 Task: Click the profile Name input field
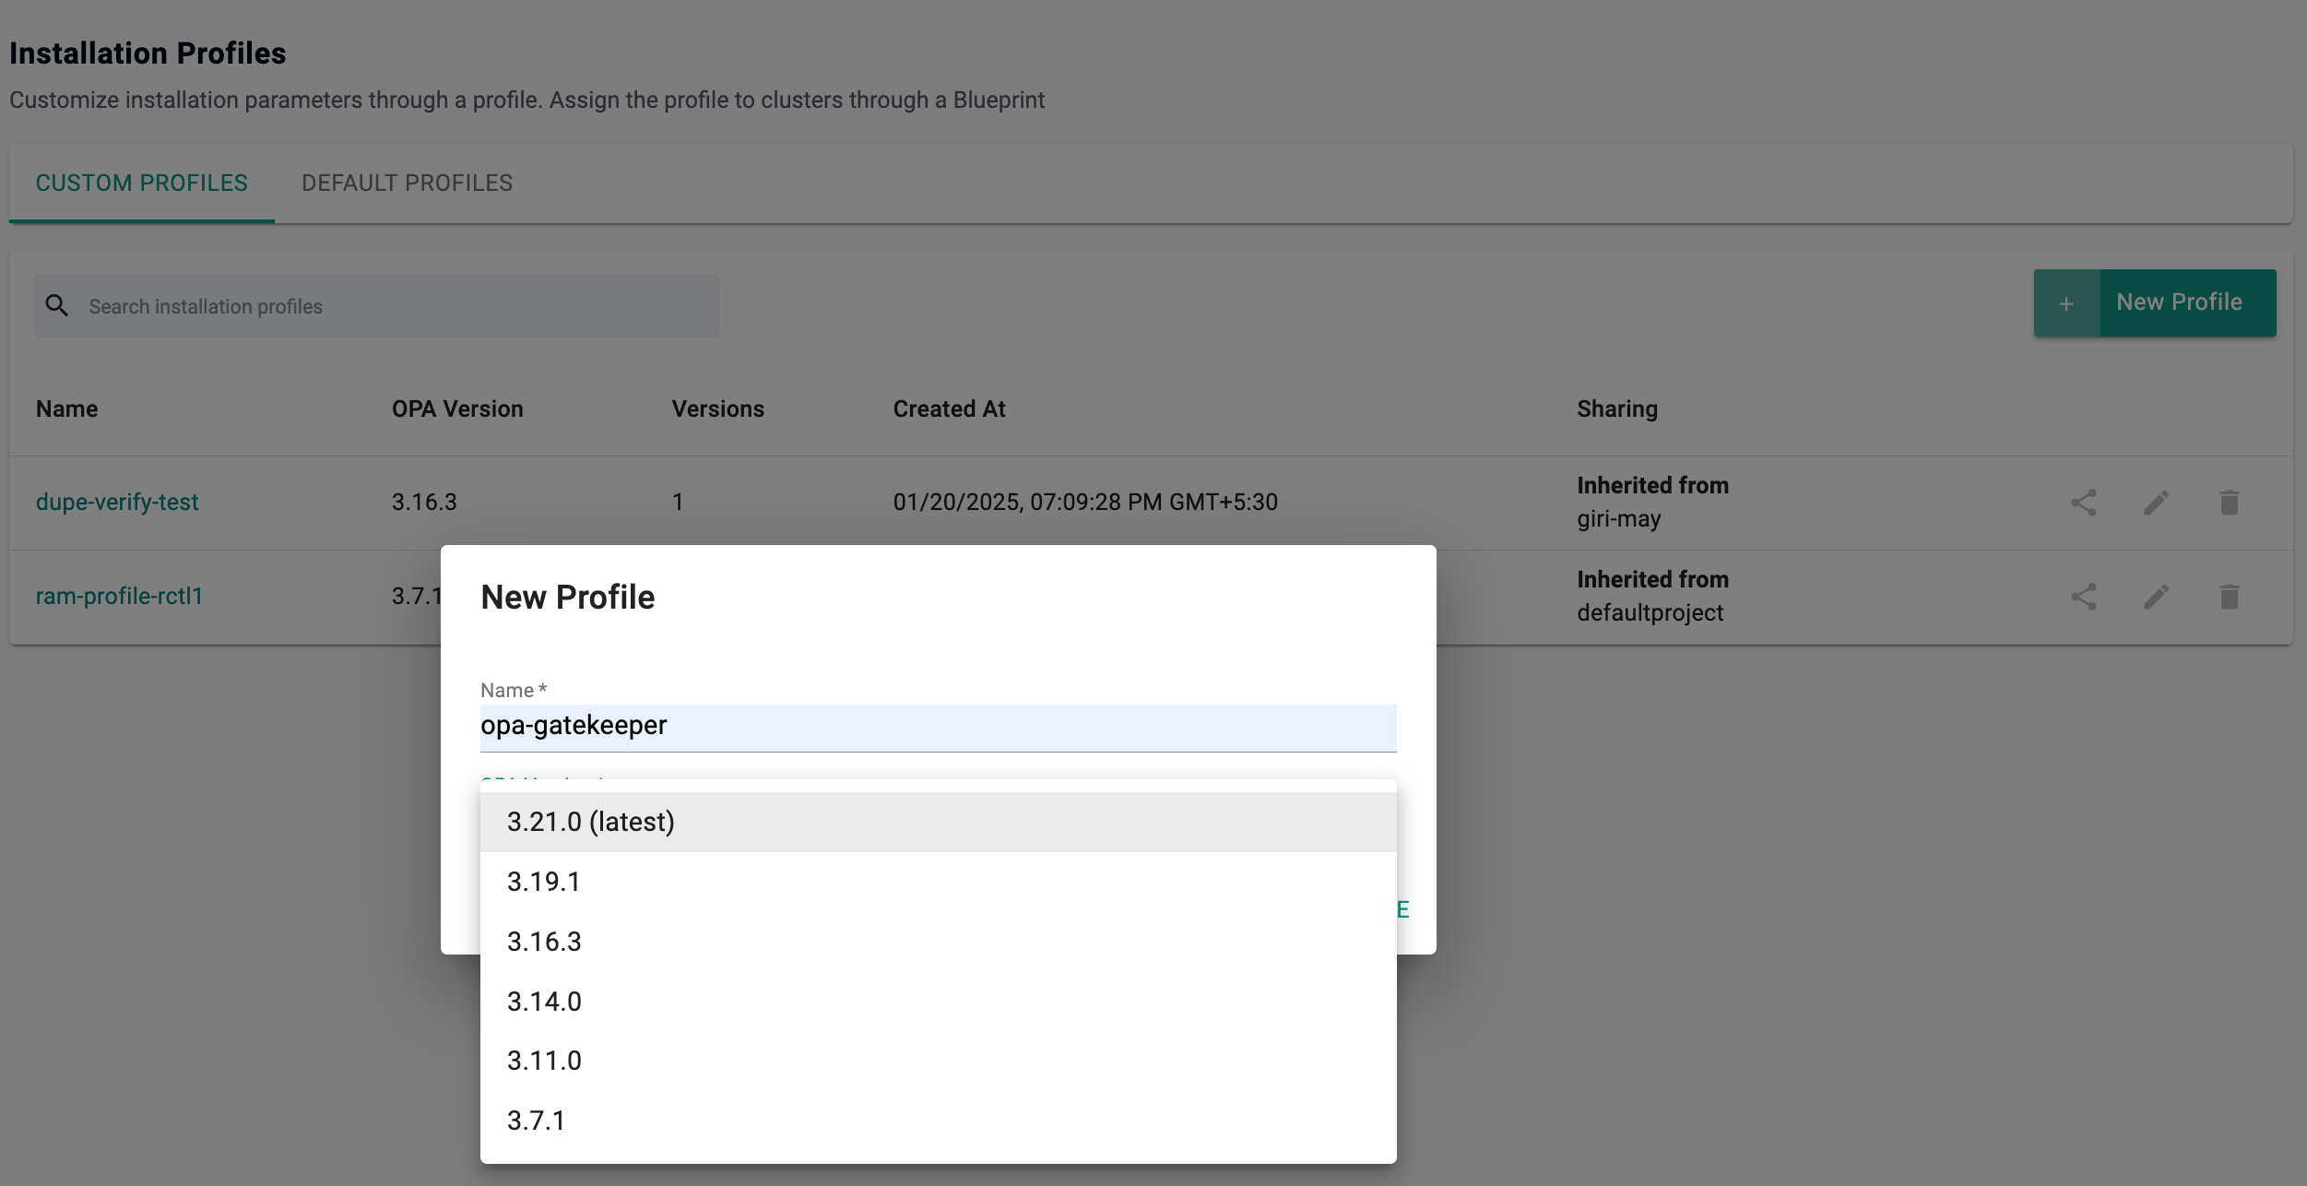coord(937,726)
